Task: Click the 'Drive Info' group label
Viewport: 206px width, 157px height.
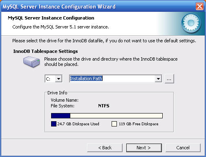Action: click(57, 93)
